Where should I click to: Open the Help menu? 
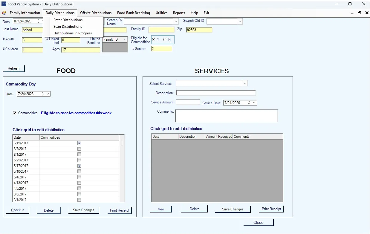point(194,13)
